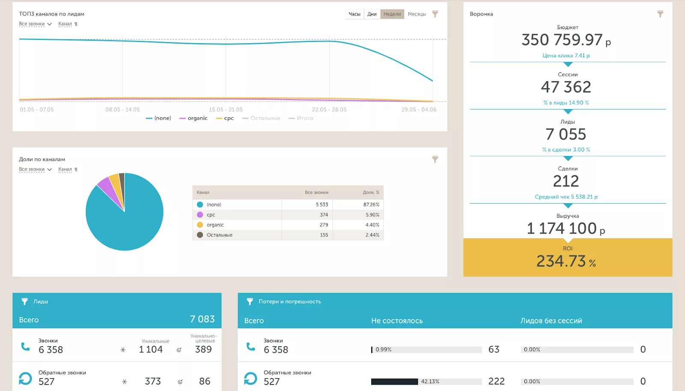Click budget value 350 759.97 р
The height and width of the screenshot is (391, 685).
(x=566, y=40)
